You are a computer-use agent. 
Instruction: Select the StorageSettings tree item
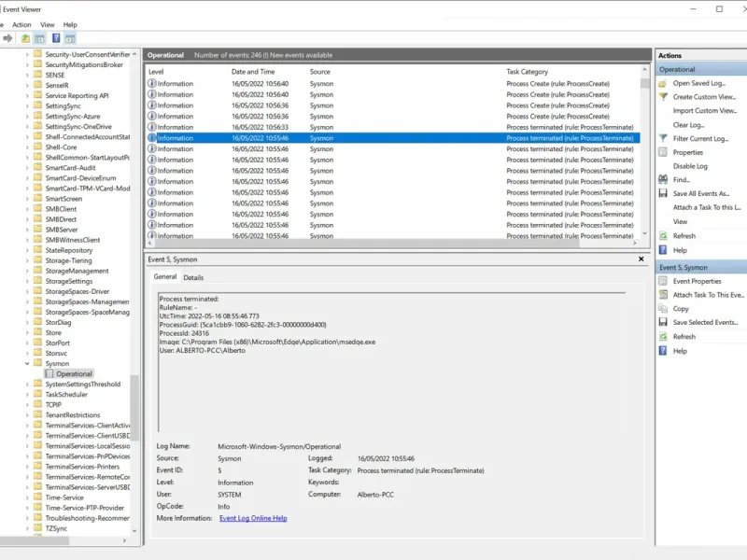[68, 282]
